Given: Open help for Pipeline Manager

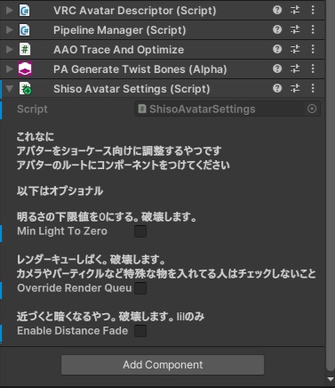Looking at the screenshot, I should [x=277, y=29].
